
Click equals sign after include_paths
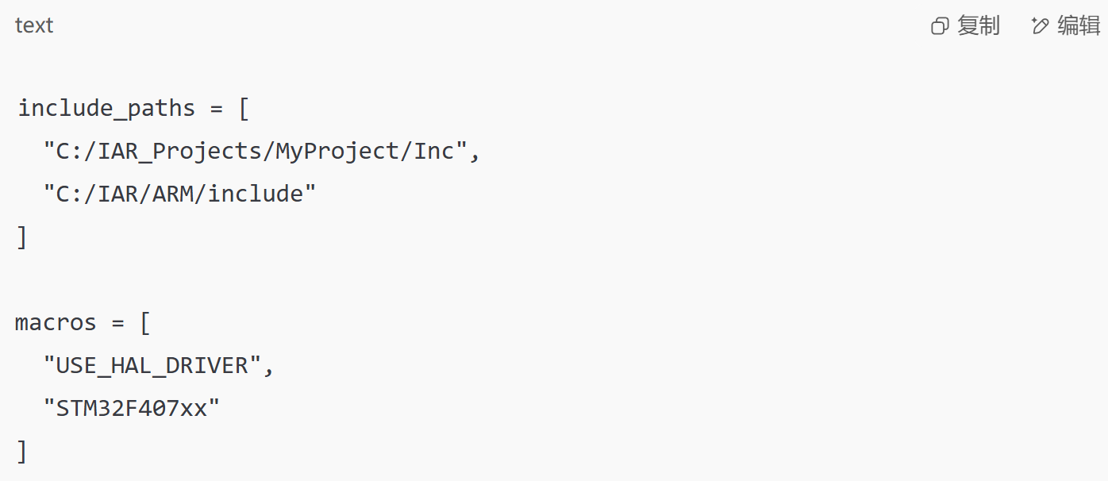(216, 109)
